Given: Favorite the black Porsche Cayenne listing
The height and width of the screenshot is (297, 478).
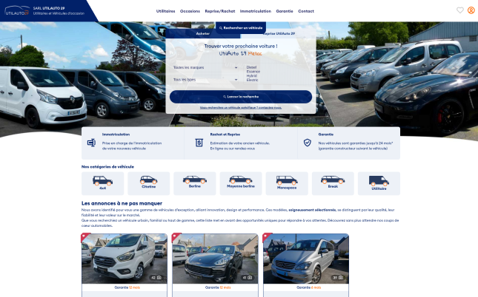Looking at the screenshot, I should [176, 236].
